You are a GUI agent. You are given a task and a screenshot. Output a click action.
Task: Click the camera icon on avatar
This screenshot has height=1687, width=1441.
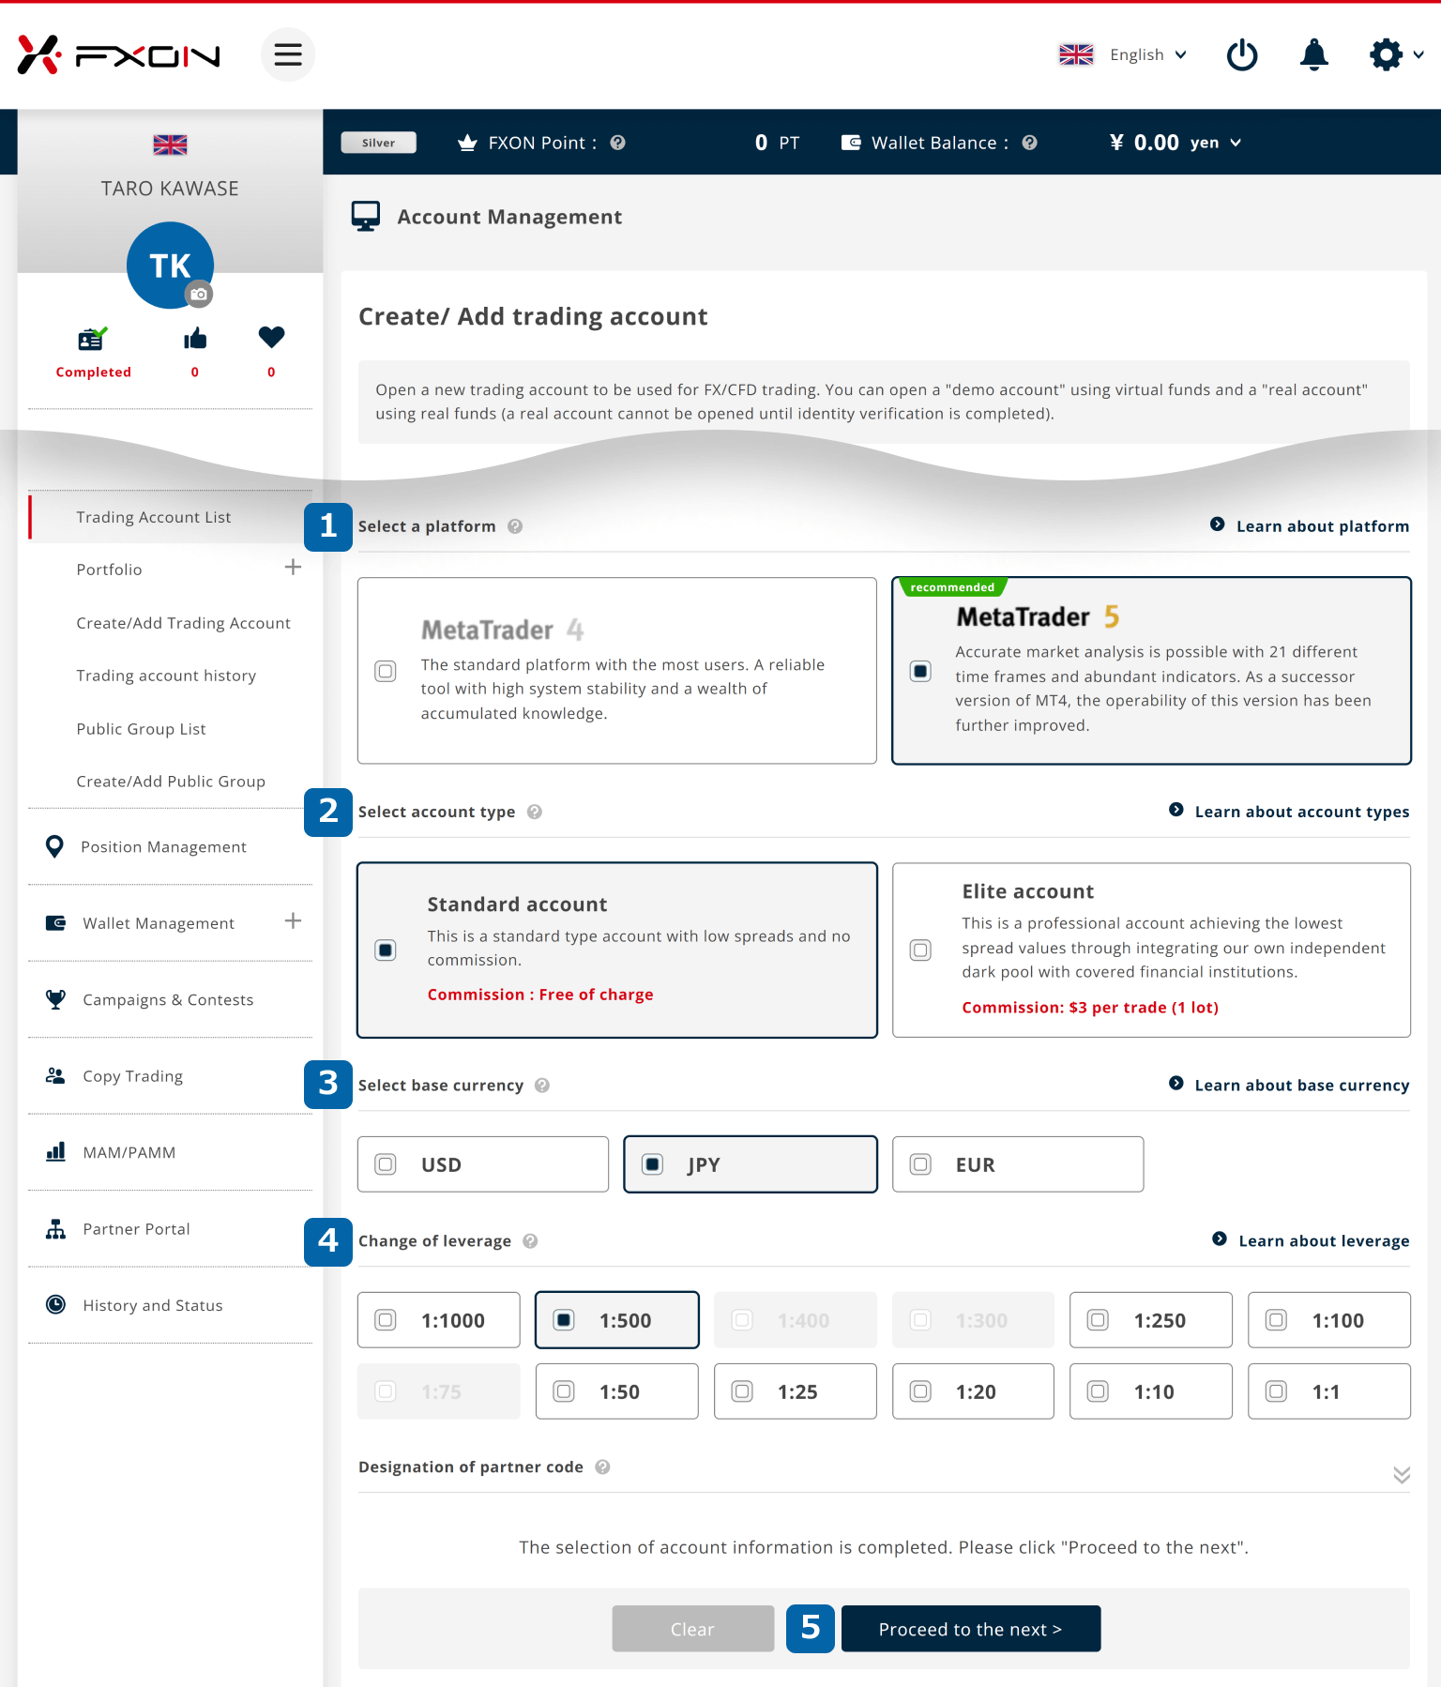pos(199,295)
